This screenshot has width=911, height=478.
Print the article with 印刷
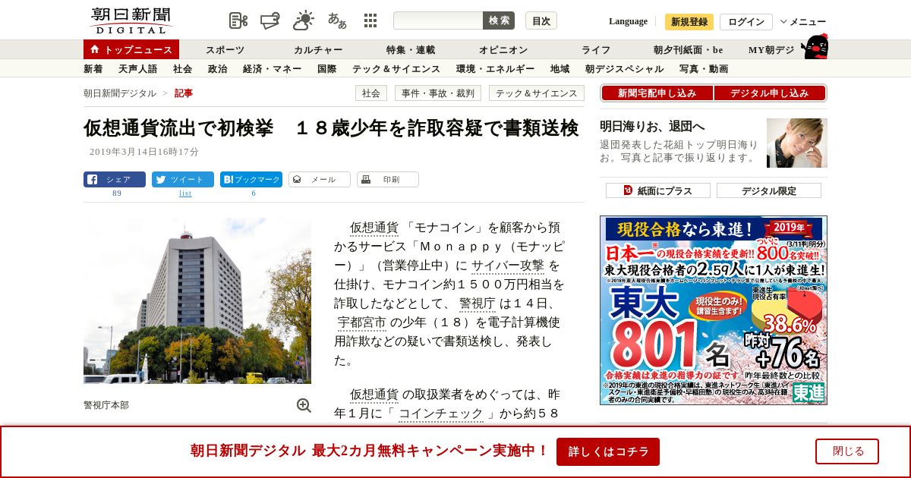point(388,180)
